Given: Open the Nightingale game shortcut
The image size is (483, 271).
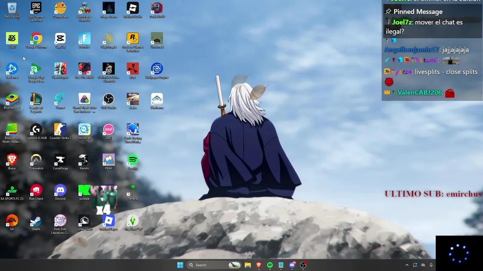Looking at the screenshot, I should pyautogui.click(x=109, y=41).
